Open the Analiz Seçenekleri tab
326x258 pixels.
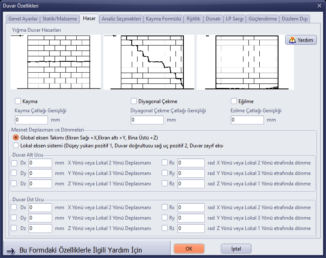click(121, 19)
